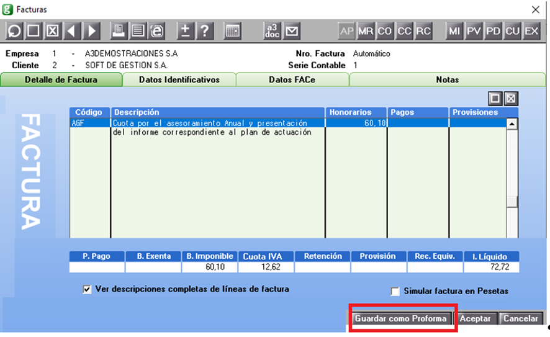Click the client name SOFT DE GESTION S.A.

(x=126, y=65)
